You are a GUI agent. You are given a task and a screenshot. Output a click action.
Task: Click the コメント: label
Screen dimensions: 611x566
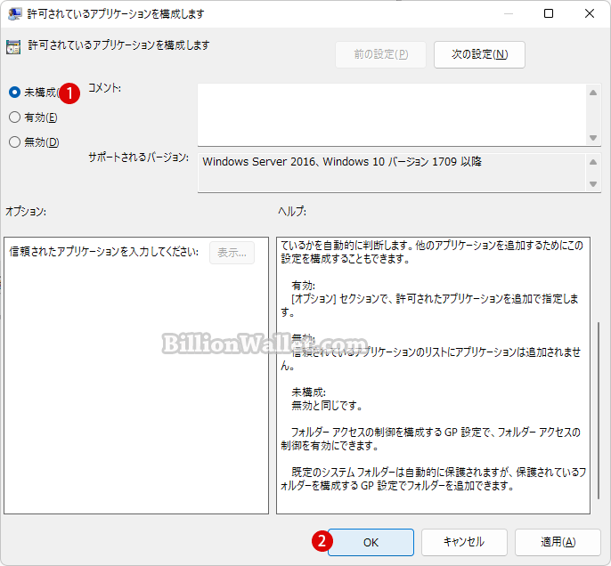tap(104, 88)
